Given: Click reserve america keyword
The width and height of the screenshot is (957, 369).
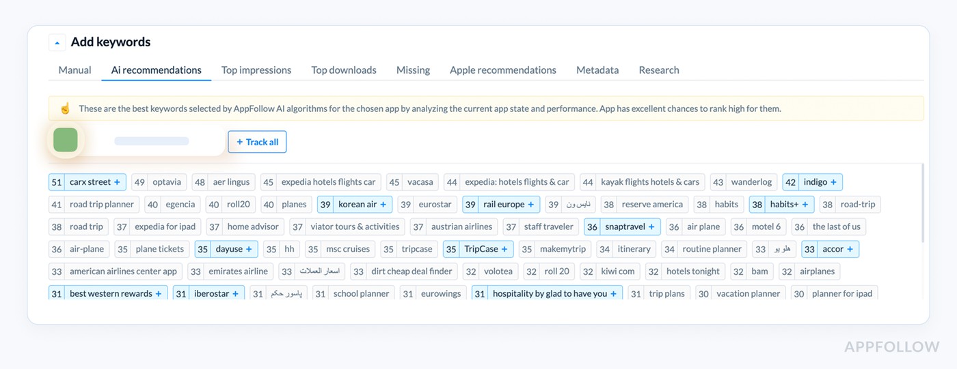Looking at the screenshot, I should point(645,205).
